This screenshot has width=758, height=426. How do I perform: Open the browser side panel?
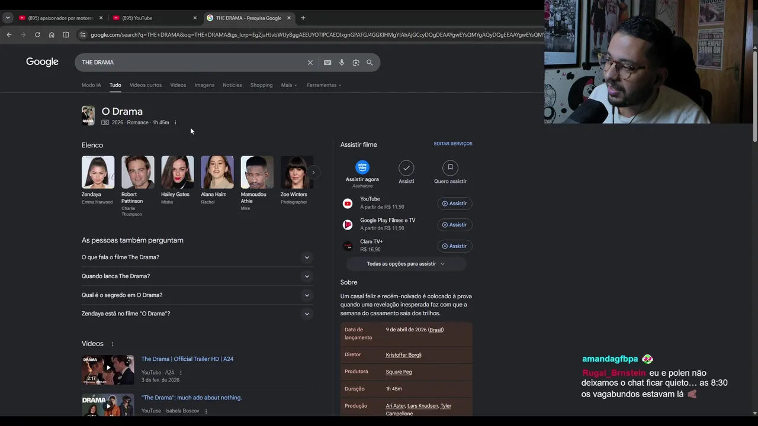[x=66, y=35]
